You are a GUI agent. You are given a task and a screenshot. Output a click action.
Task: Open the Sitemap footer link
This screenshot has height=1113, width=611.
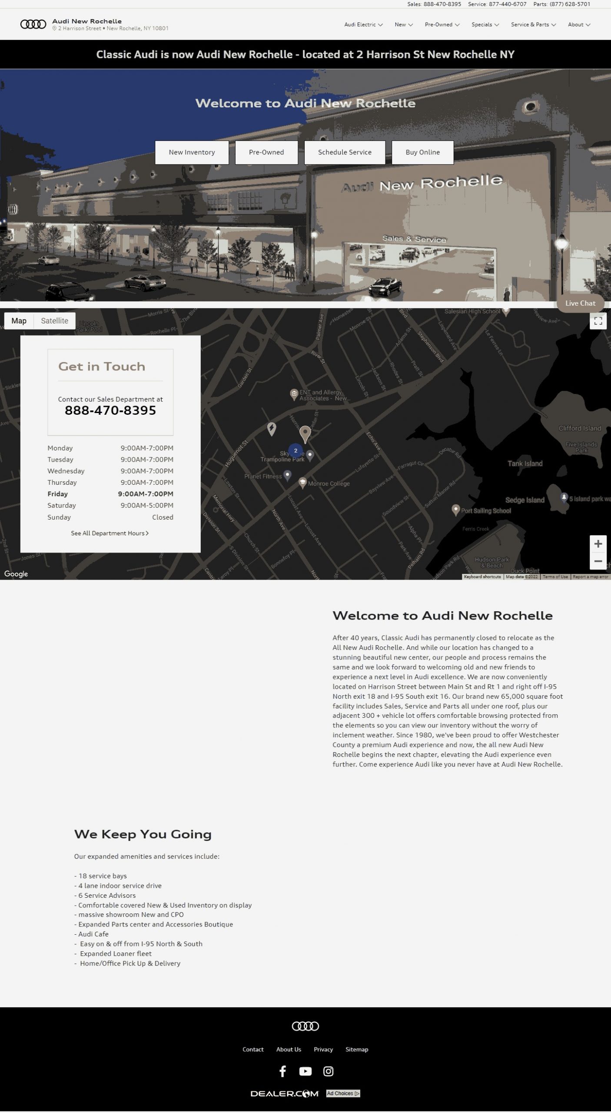pyautogui.click(x=357, y=1050)
